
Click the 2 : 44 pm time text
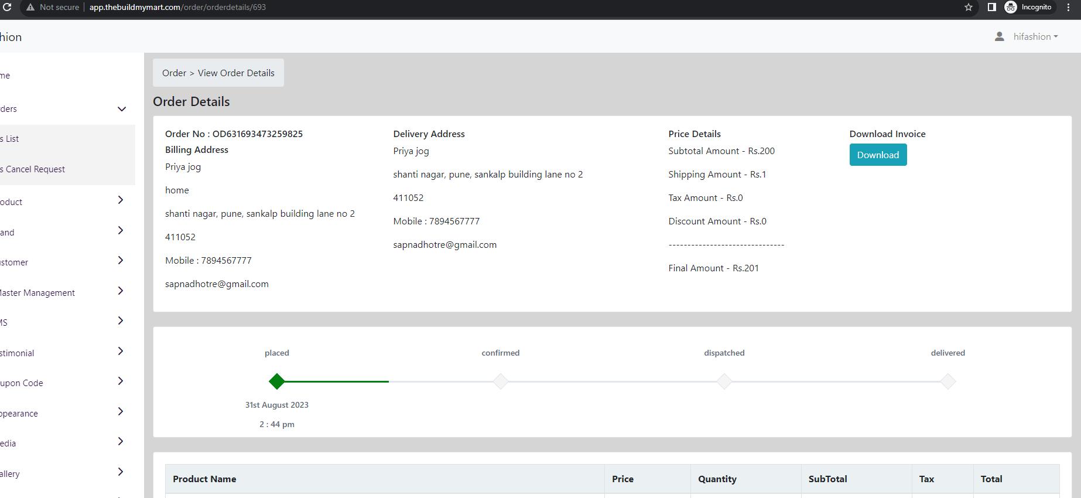(x=277, y=424)
